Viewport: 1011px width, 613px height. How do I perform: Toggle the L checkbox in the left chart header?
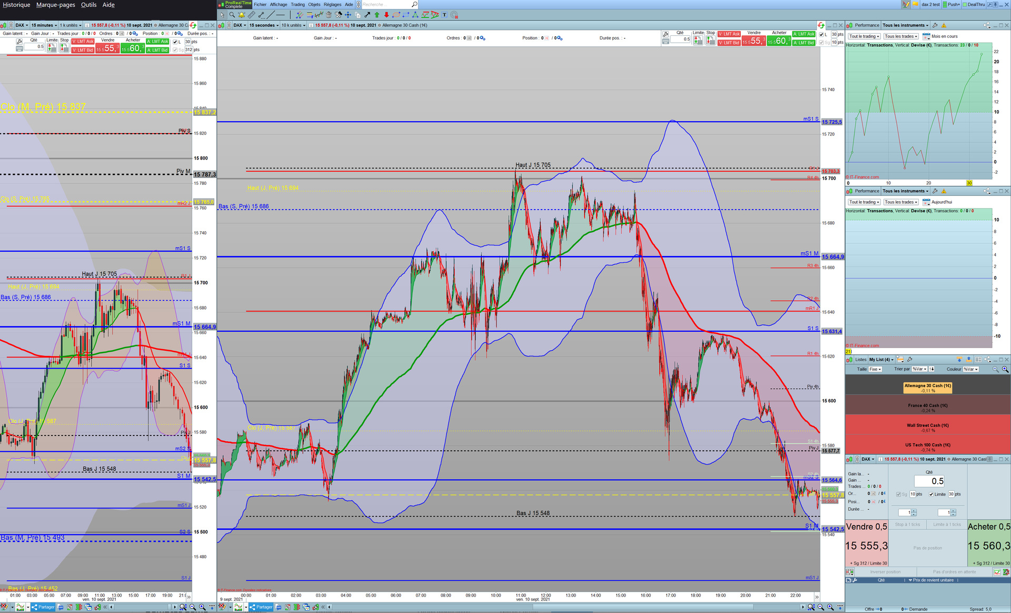(x=175, y=42)
